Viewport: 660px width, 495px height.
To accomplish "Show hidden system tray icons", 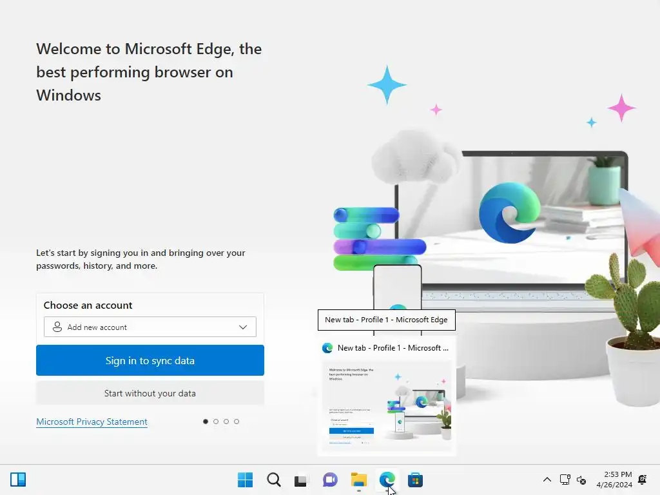I will coord(547,480).
